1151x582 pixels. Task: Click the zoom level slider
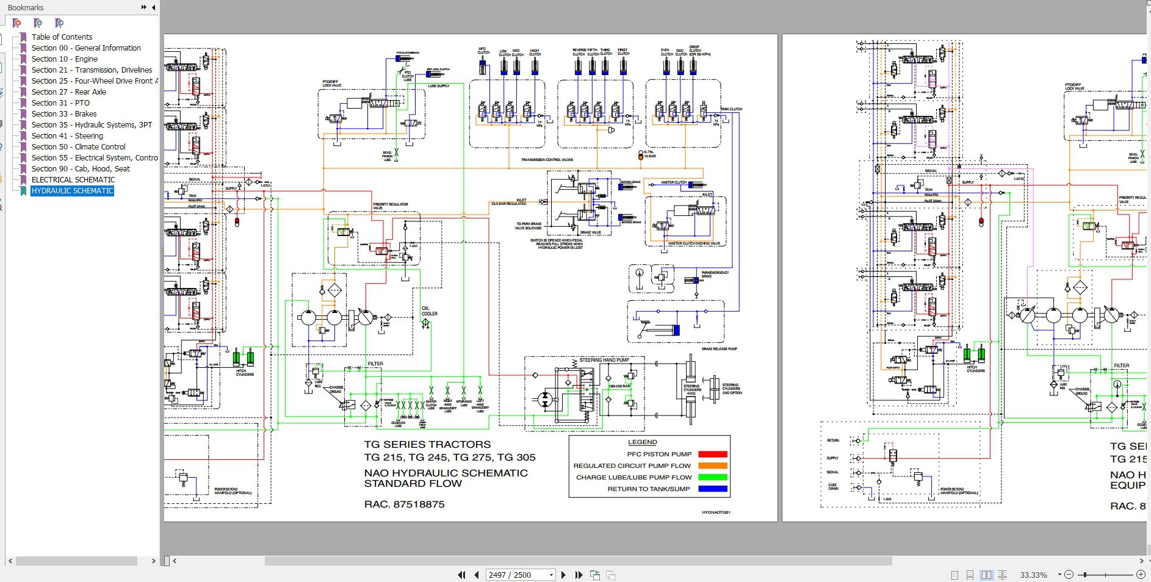(x=1106, y=575)
